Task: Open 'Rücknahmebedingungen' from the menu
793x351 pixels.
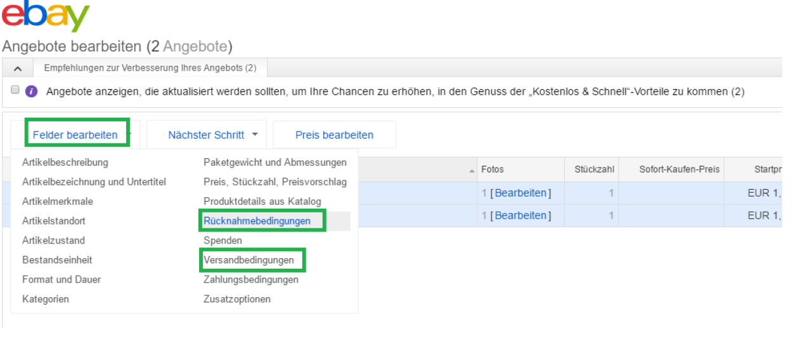Action: [257, 221]
